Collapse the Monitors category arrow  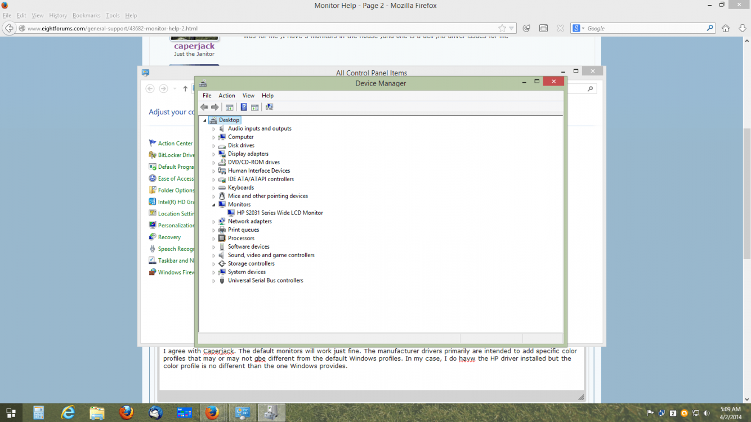click(x=214, y=205)
